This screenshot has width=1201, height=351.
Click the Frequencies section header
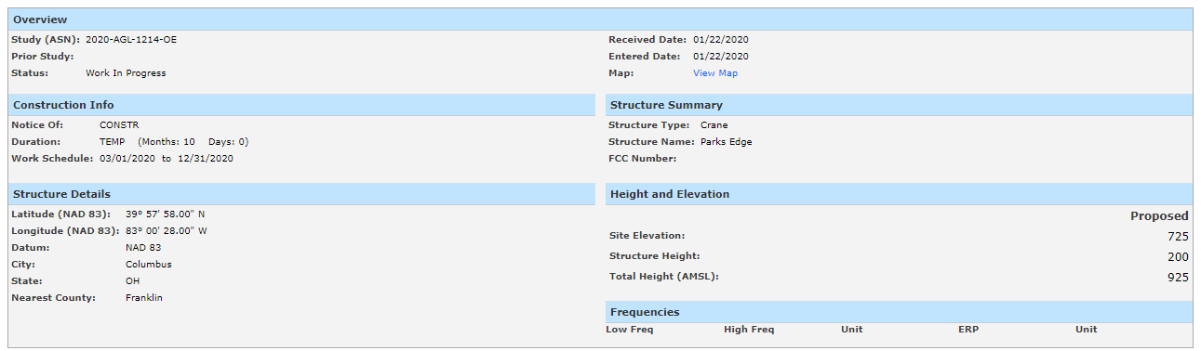(900, 312)
